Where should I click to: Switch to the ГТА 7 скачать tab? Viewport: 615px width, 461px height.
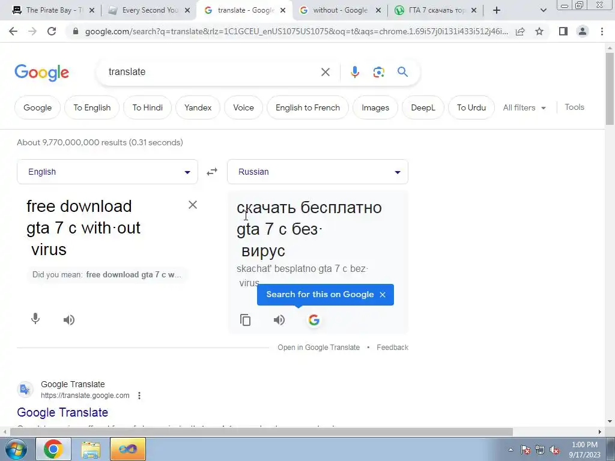tap(436, 10)
